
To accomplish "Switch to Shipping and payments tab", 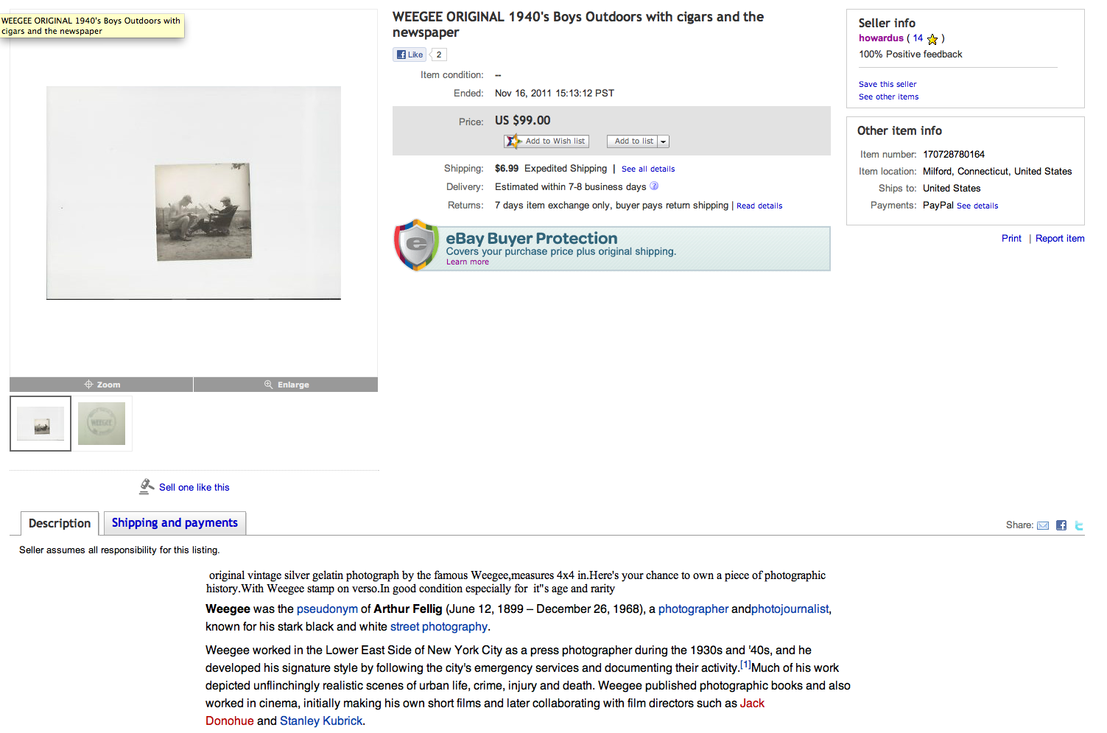I will (x=175, y=522).
